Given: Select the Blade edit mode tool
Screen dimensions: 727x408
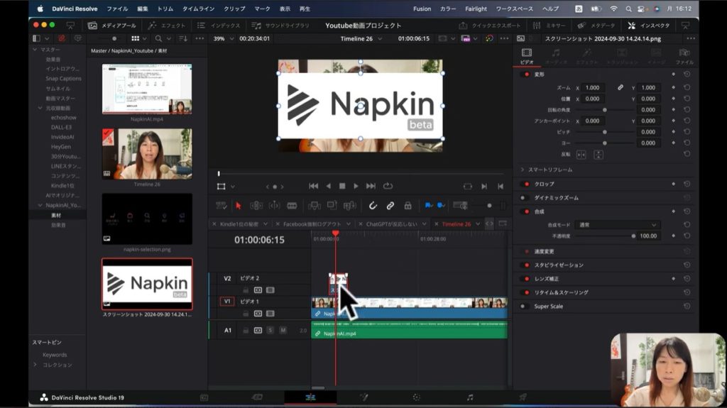Looking at the screenshot, I should point(292,206).
